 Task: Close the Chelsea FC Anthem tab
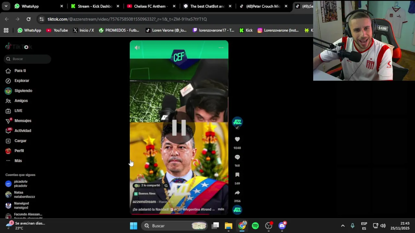click(174, 6)
